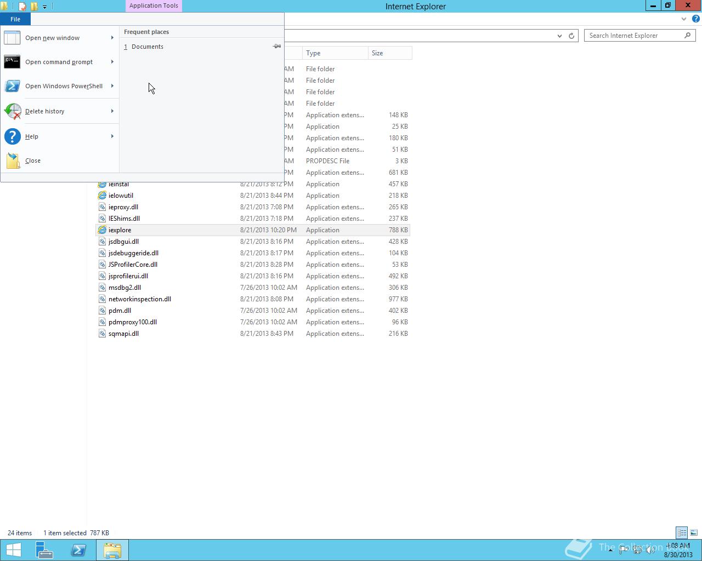Expand the Help submenu arrow
Image resolution: width=702 pixels, height=561 pixels.
(112, 136)
